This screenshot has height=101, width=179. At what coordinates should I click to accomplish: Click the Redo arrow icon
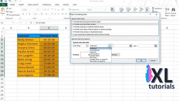click(15, 1)
